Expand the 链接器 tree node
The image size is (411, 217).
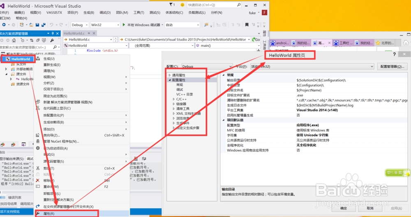[x=174, y=104]
